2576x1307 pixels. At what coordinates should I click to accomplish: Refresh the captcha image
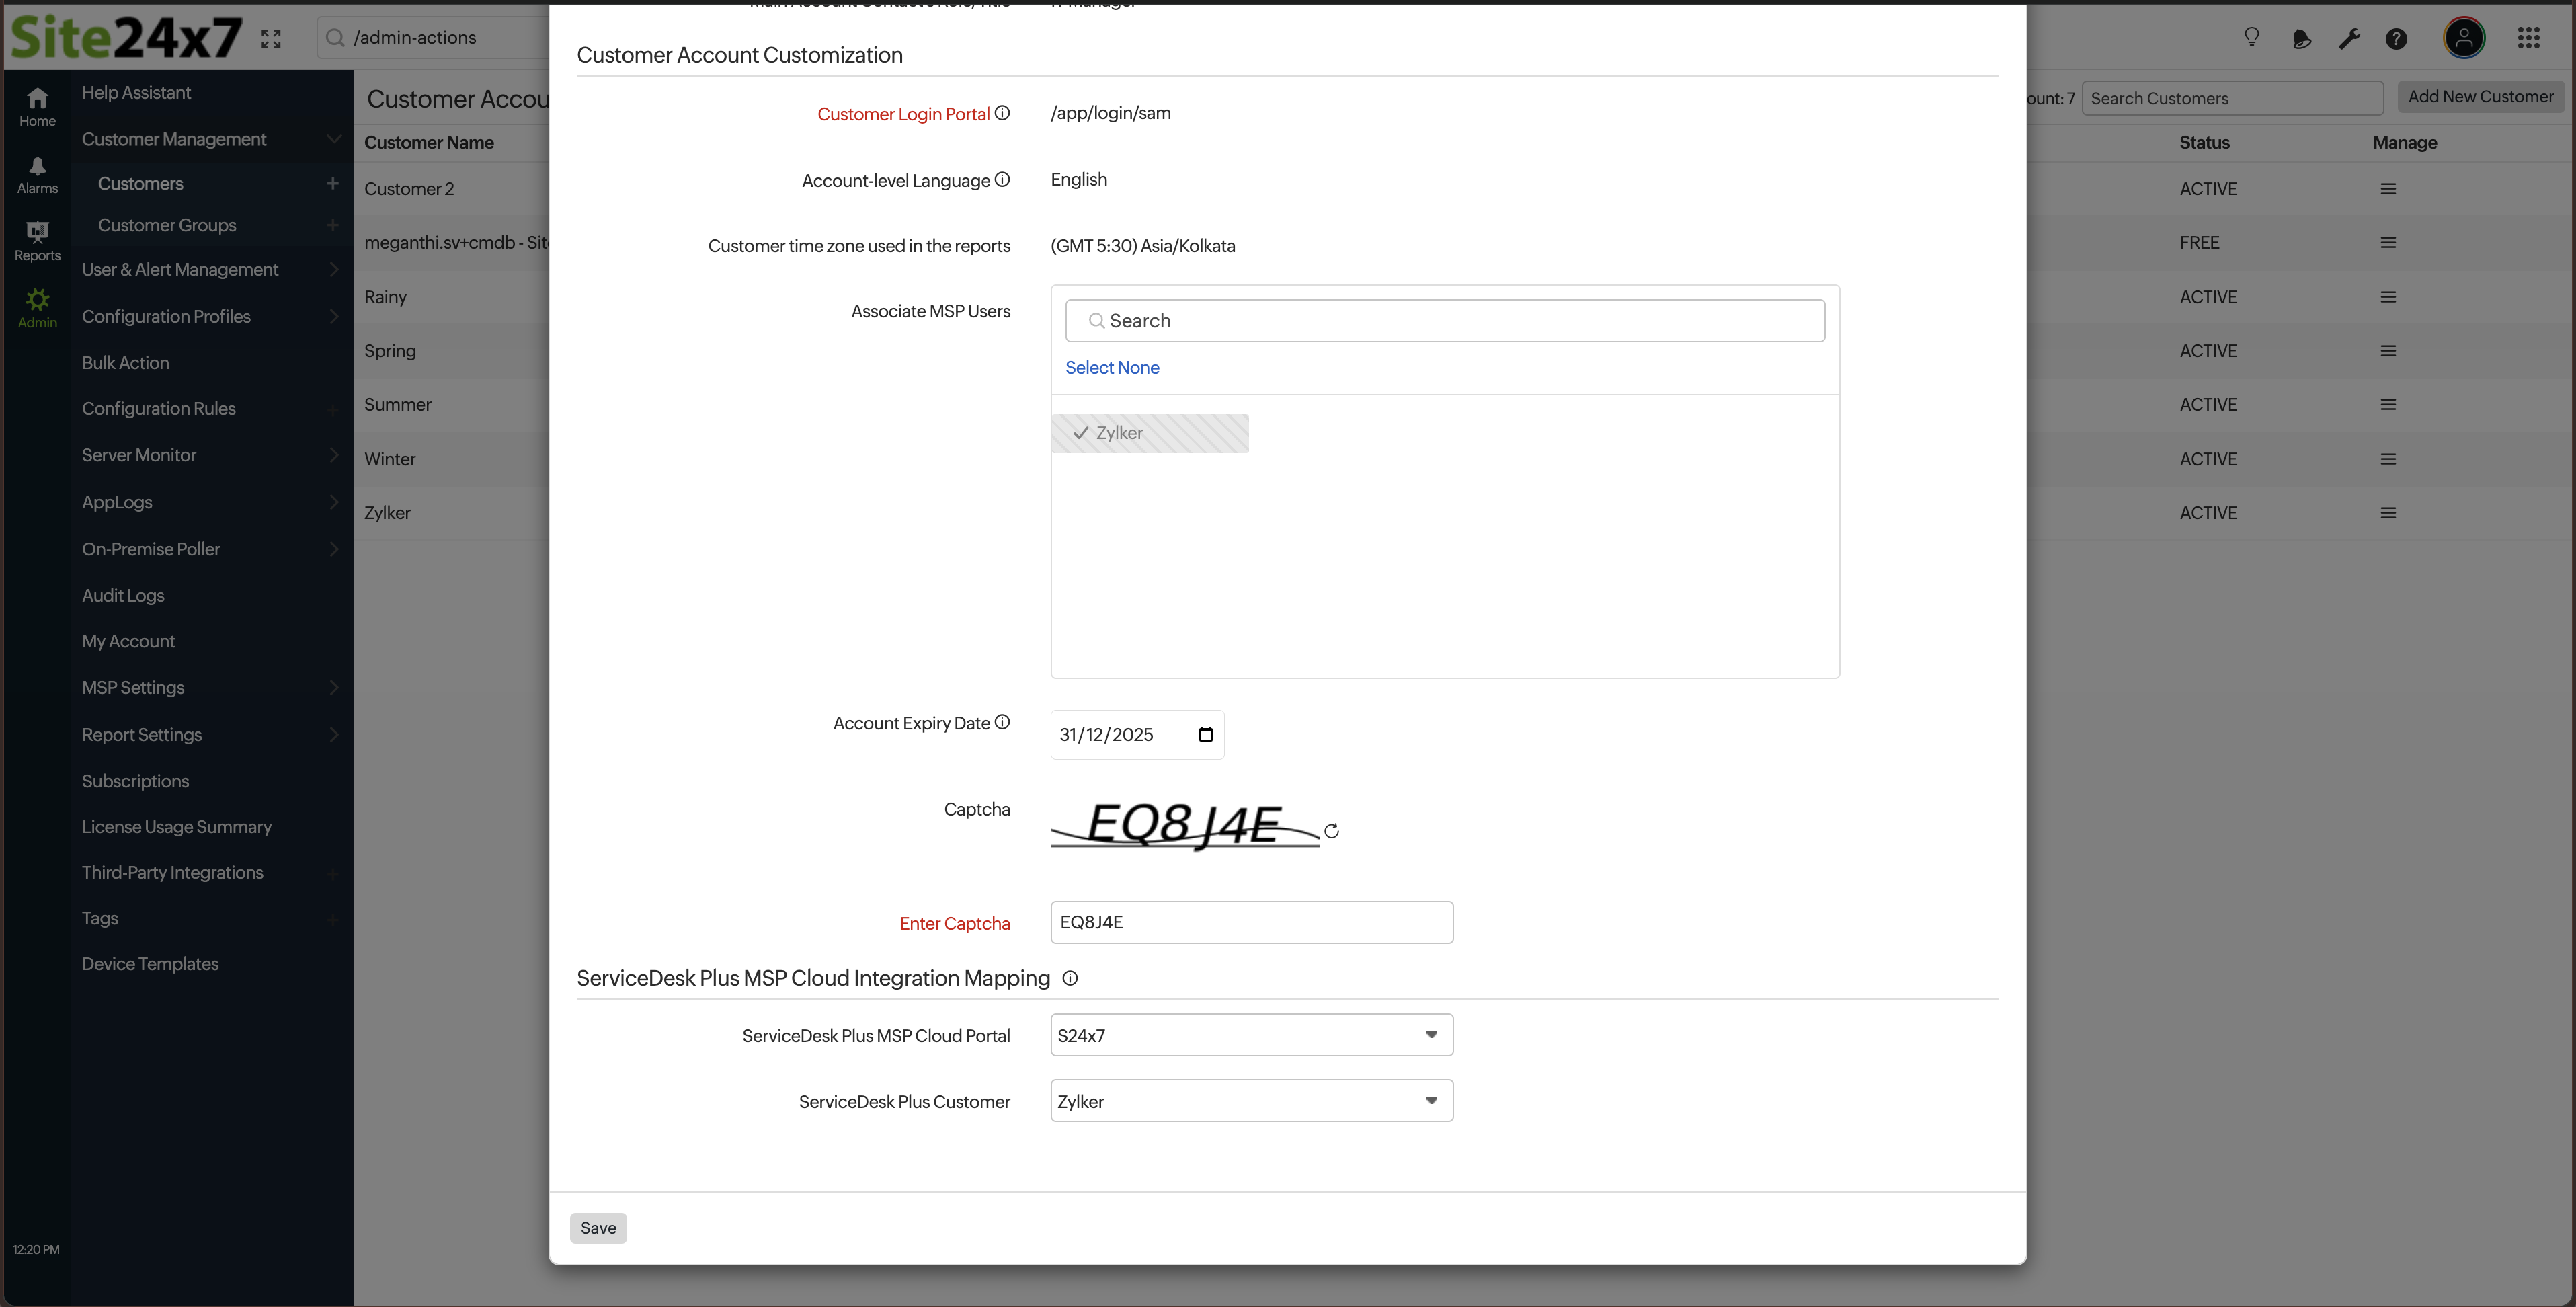1332,831
